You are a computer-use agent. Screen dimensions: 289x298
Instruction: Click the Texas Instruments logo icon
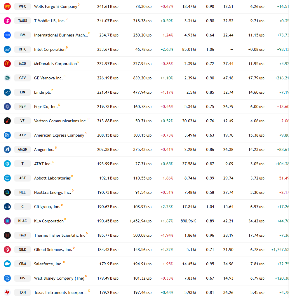click(7, 292)
